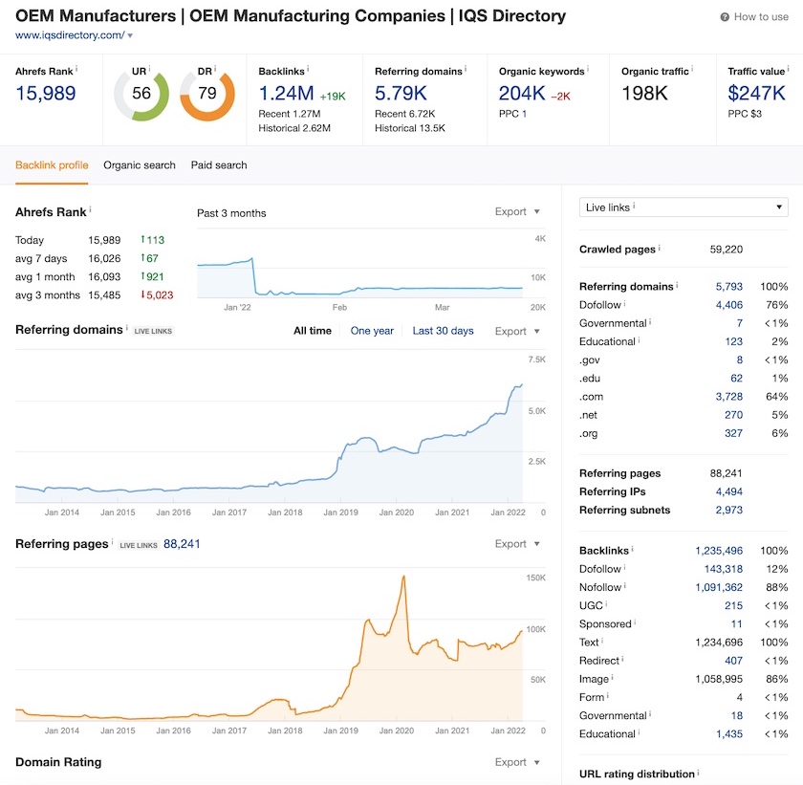This screenshot has height=785, width=803.
Task: Click info icon next to Crawled pages
Action: (x=660, y=249)
